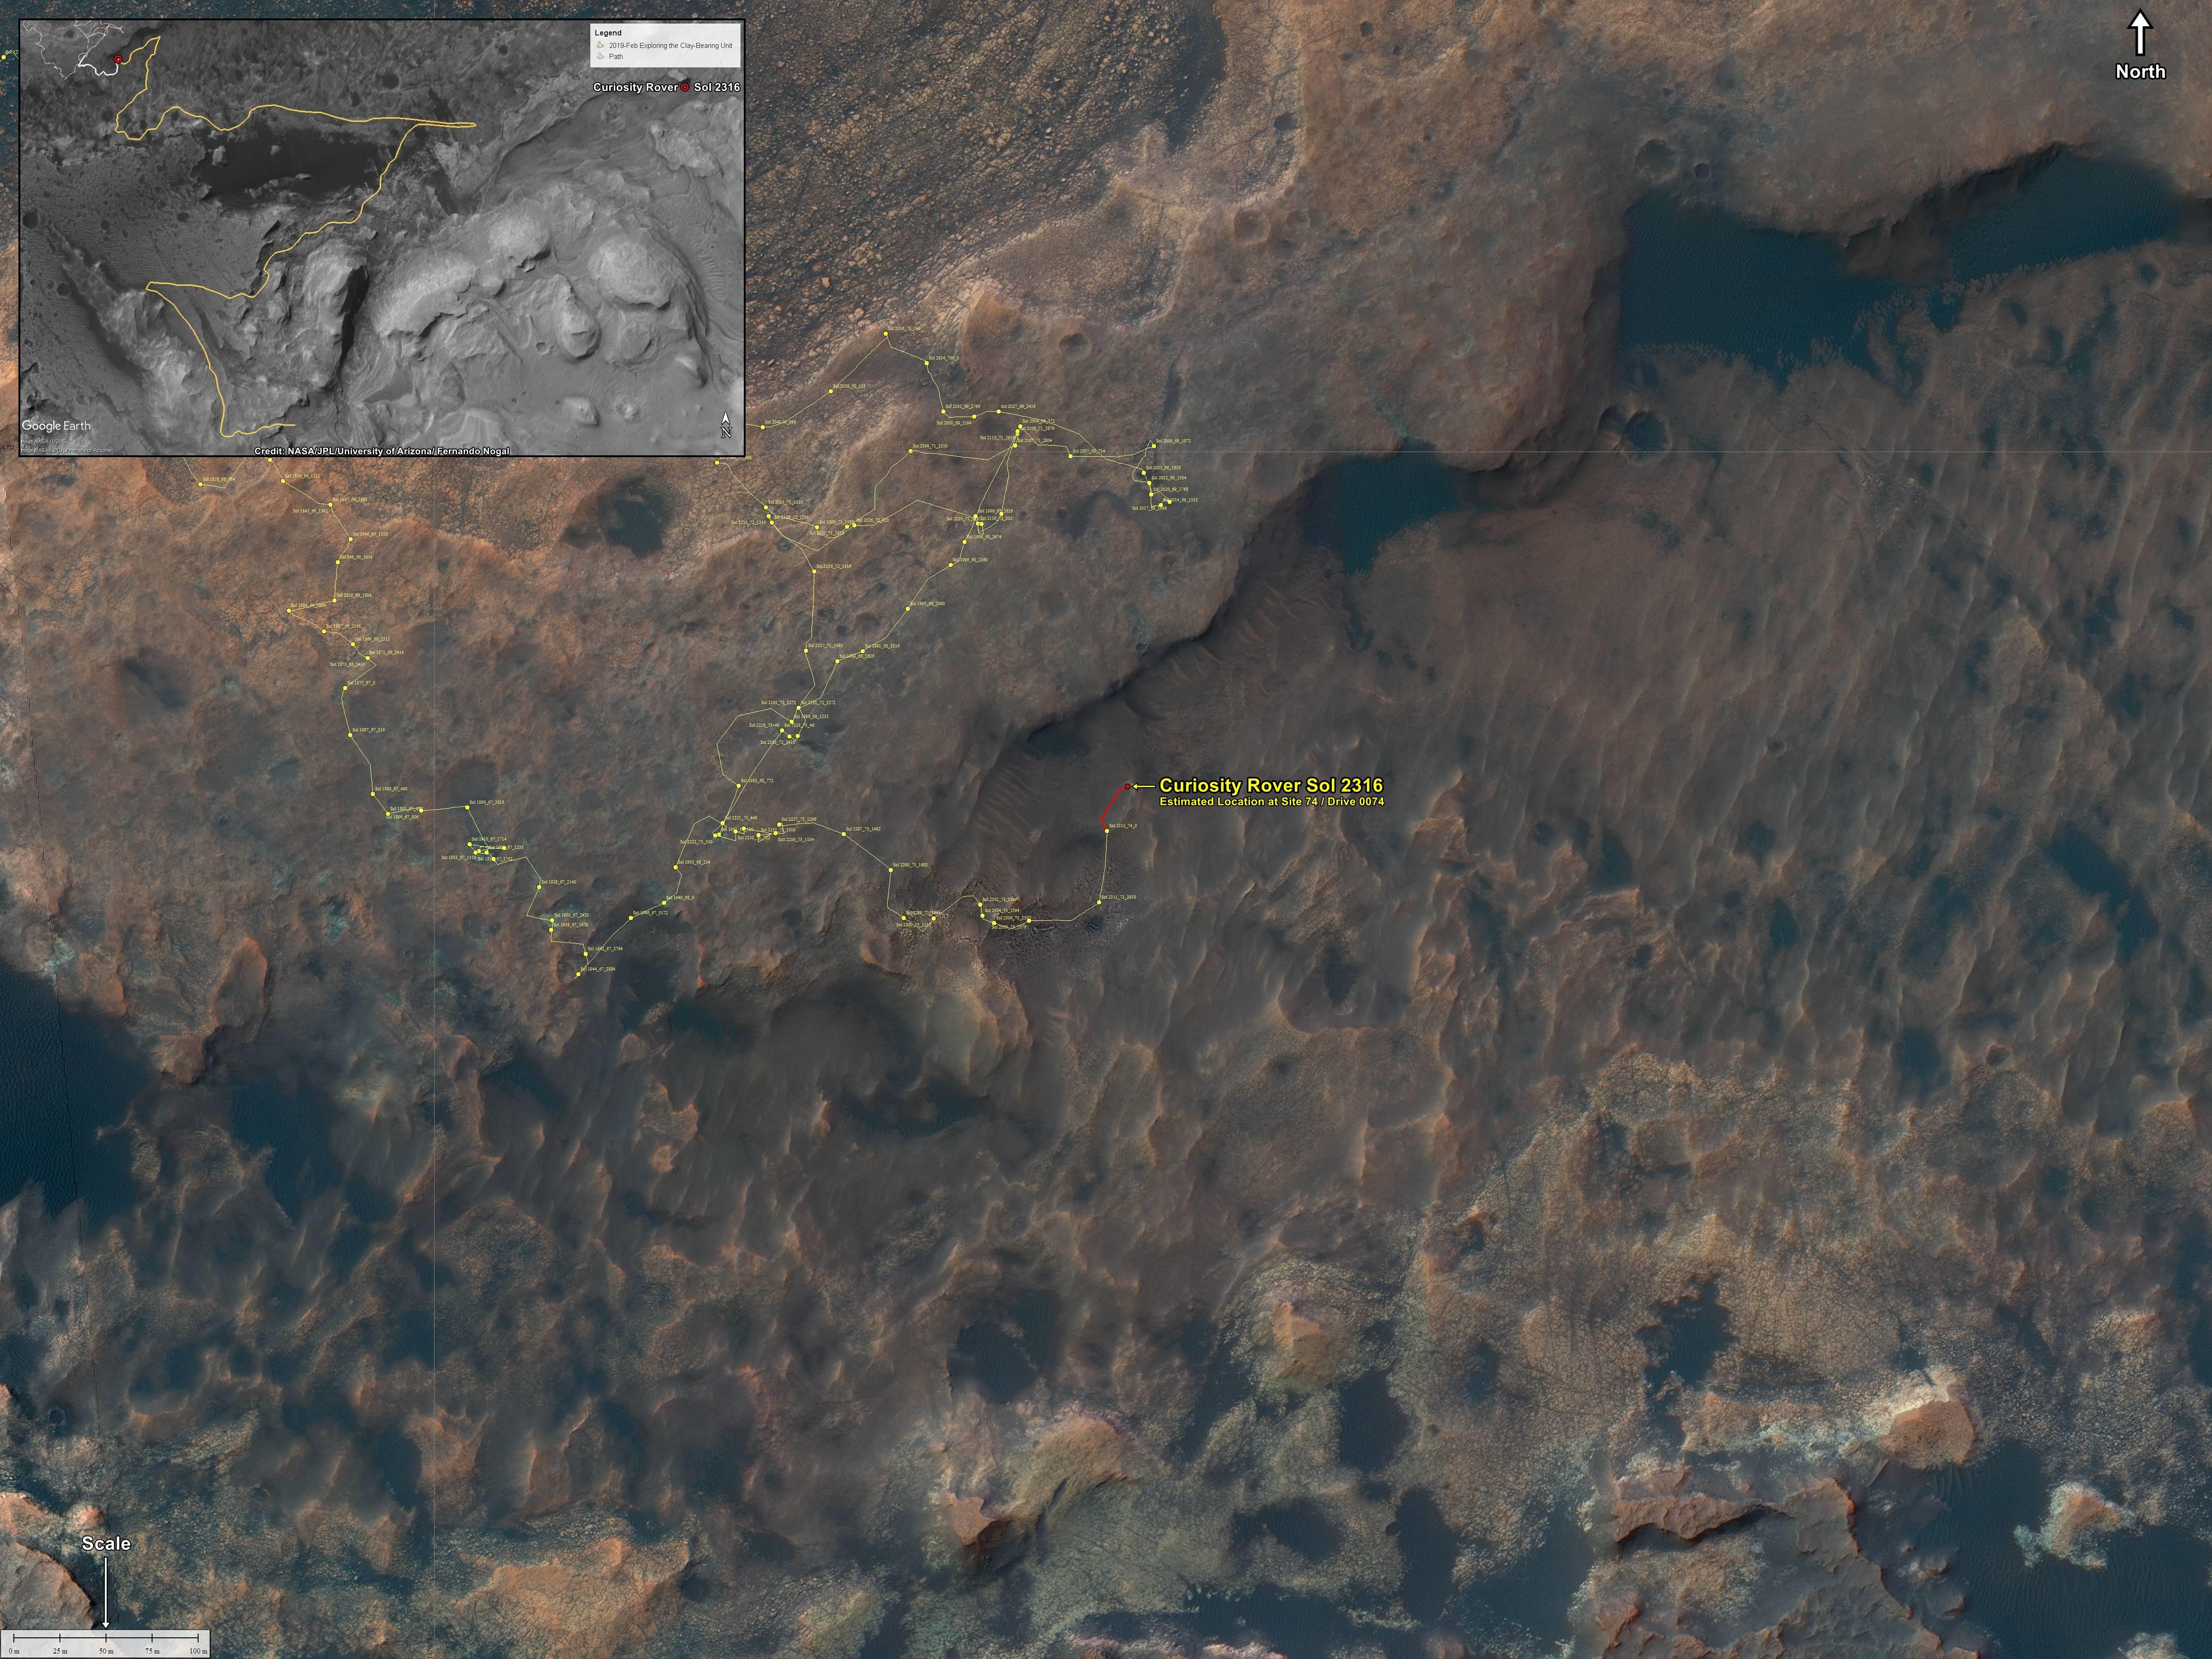Click the Path legend icon

599,57
